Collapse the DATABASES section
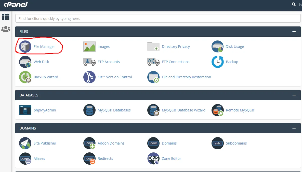 click(x=294, y=95)
